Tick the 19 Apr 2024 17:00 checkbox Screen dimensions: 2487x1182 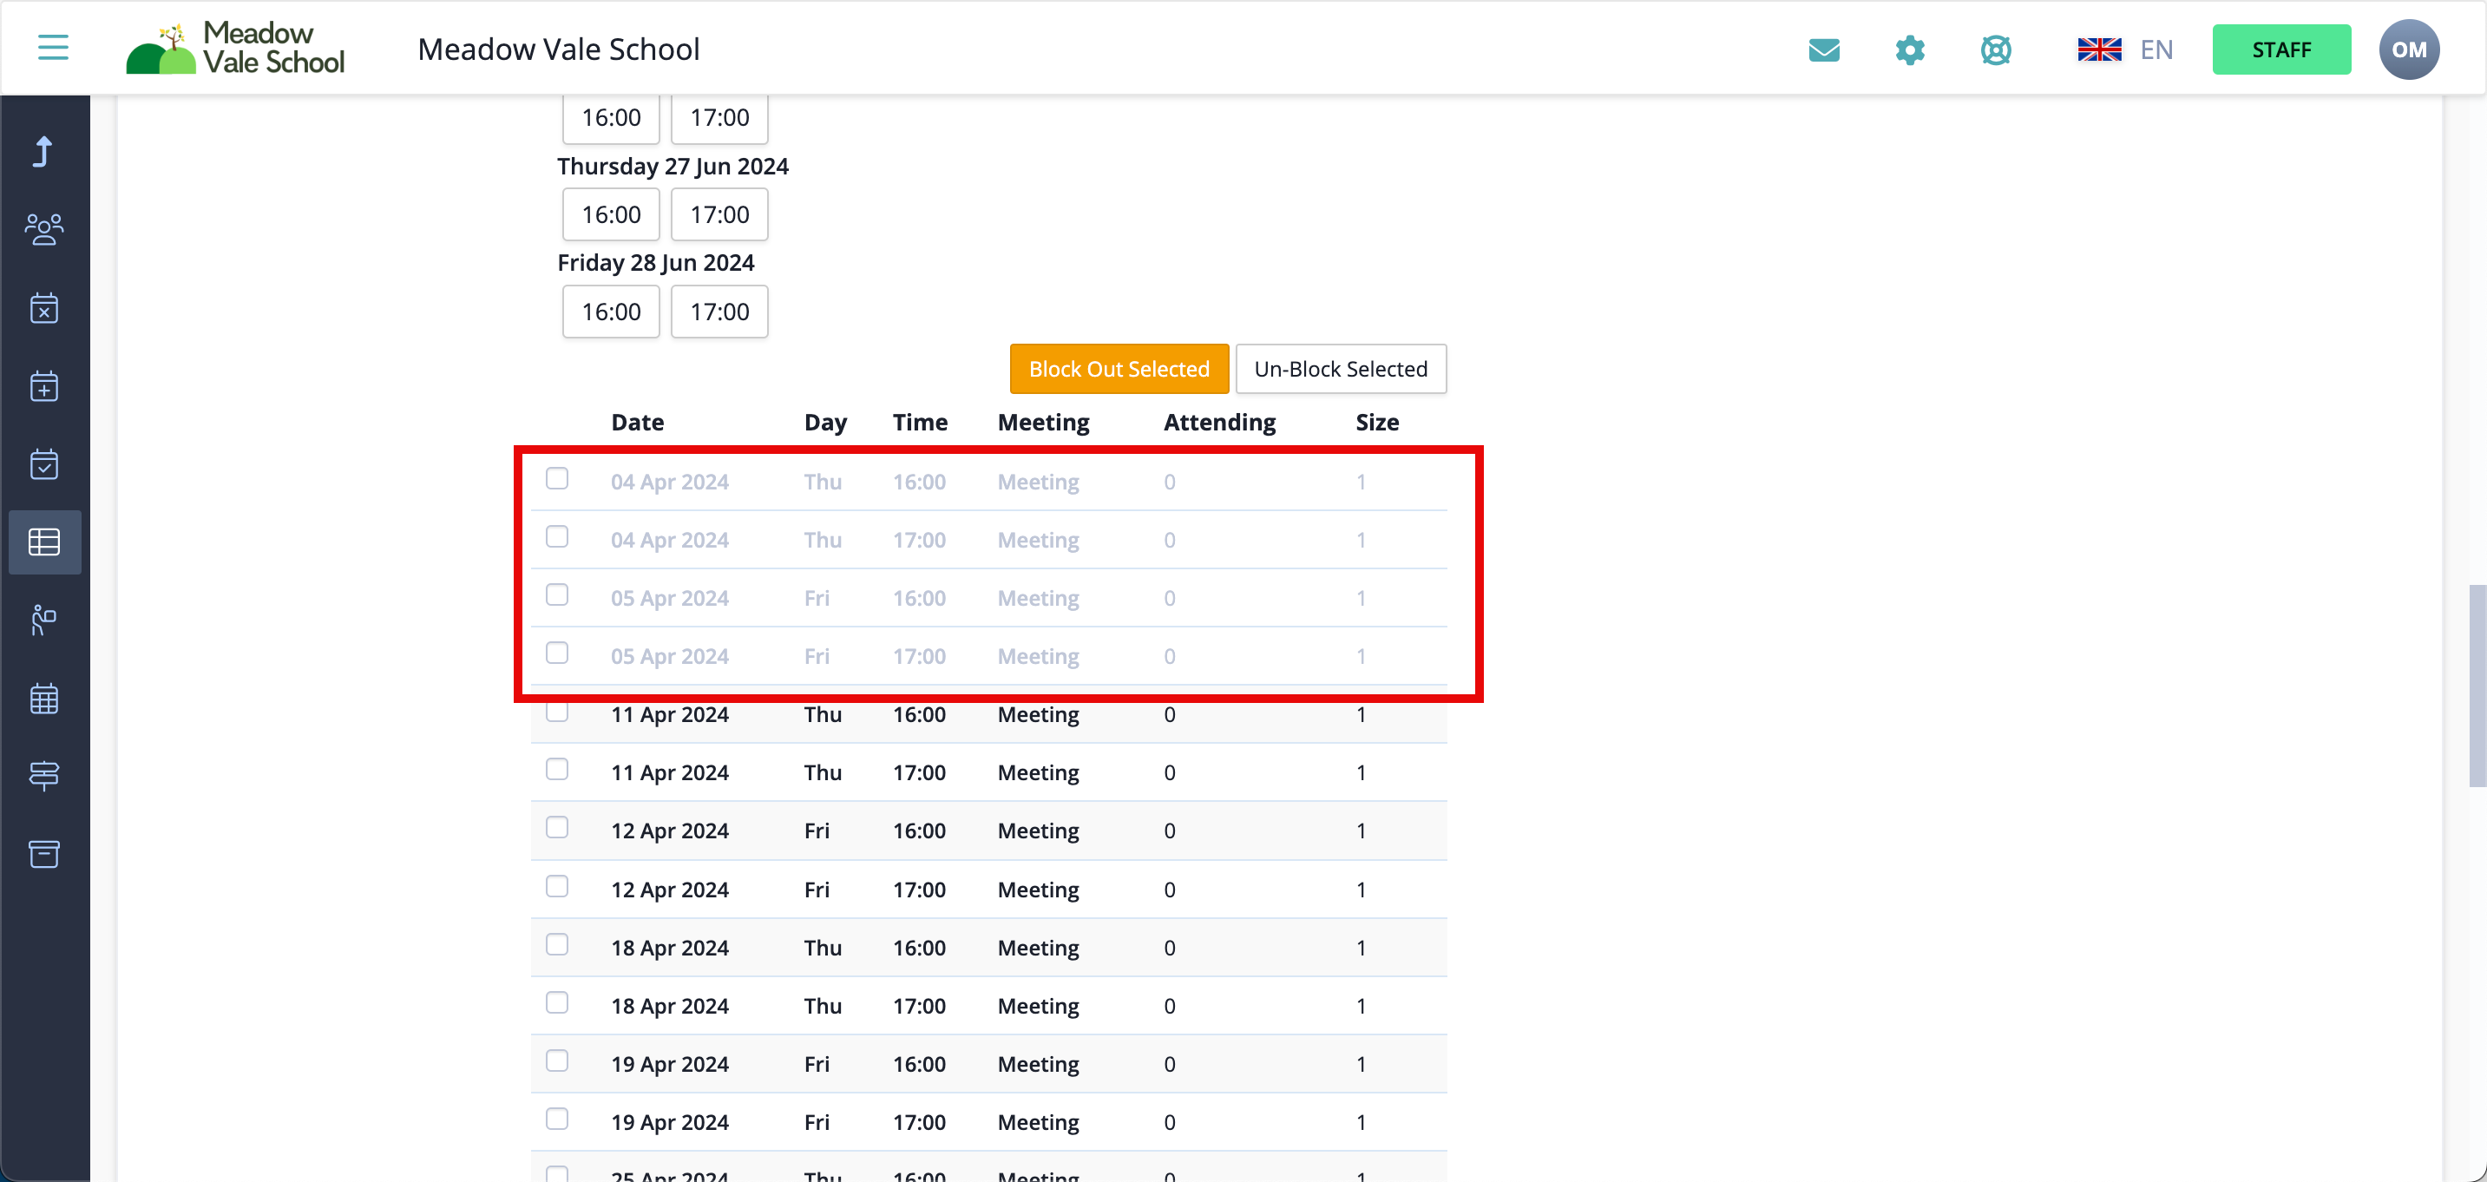[557, 1120]
